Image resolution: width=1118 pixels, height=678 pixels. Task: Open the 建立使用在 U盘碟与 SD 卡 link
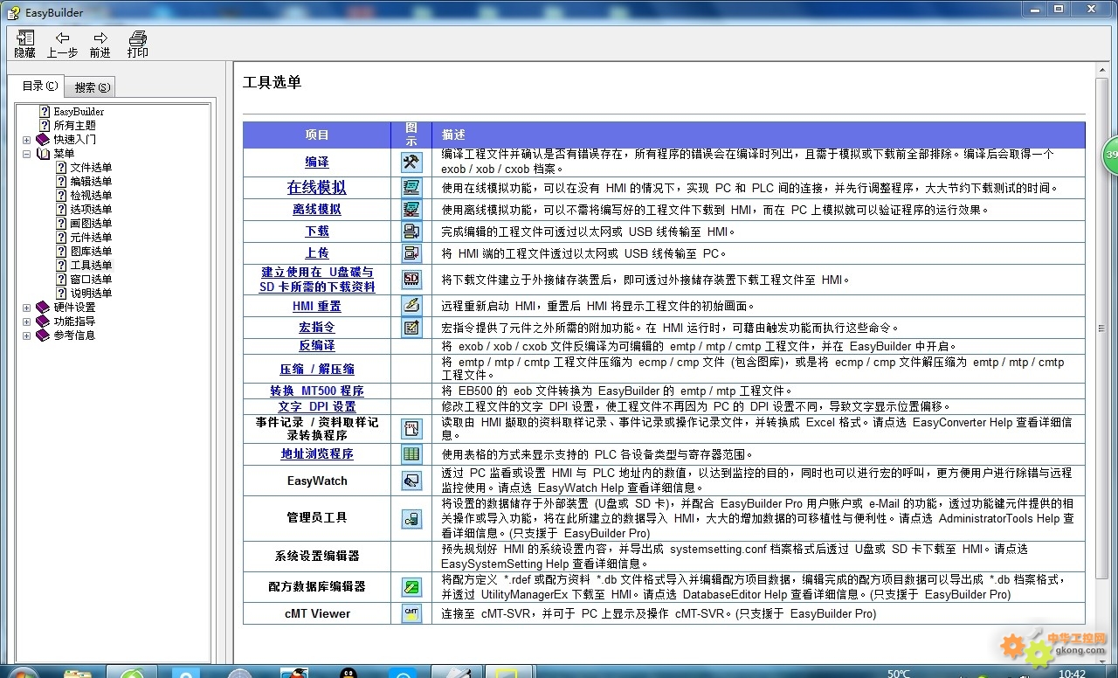[x=317, y=280]
